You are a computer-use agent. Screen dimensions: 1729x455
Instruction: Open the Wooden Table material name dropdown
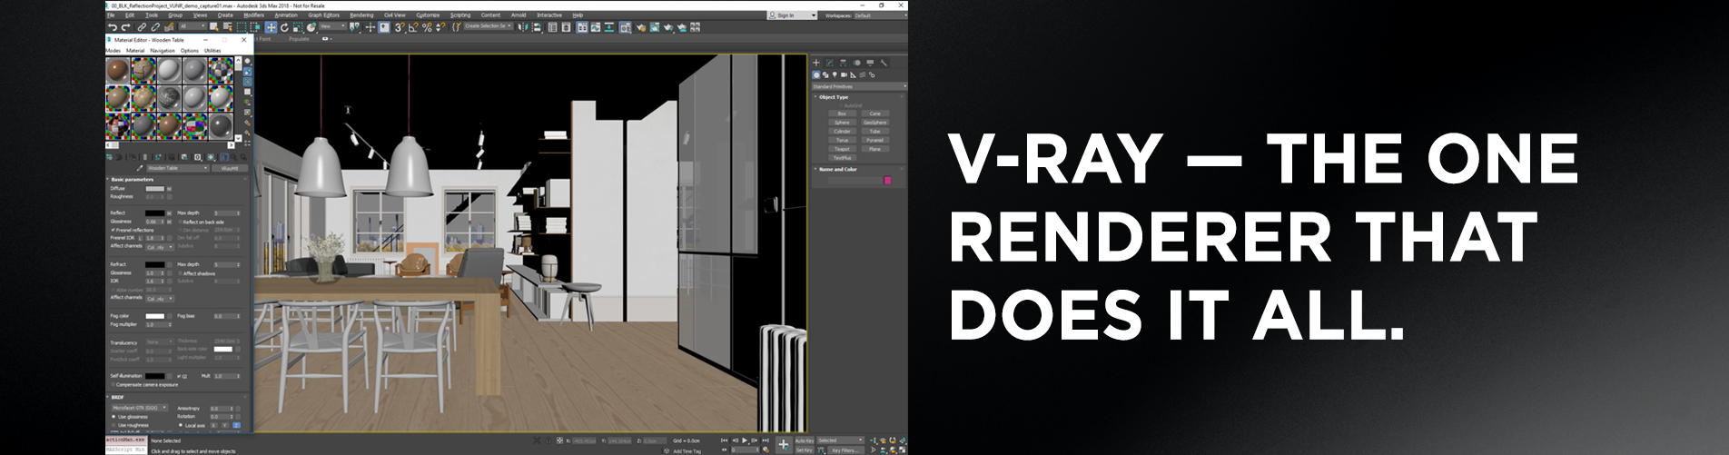(177, 168)
